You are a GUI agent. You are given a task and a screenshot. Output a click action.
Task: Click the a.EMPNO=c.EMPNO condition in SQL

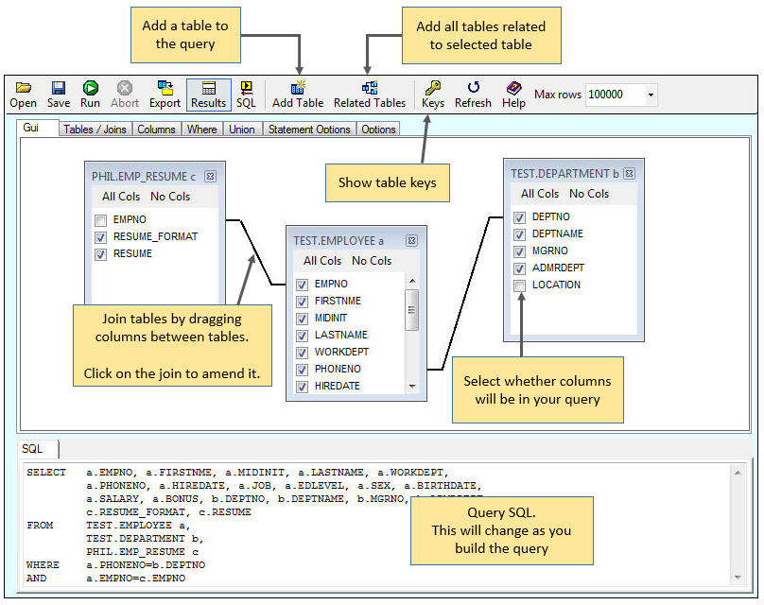tap(136, 579)
